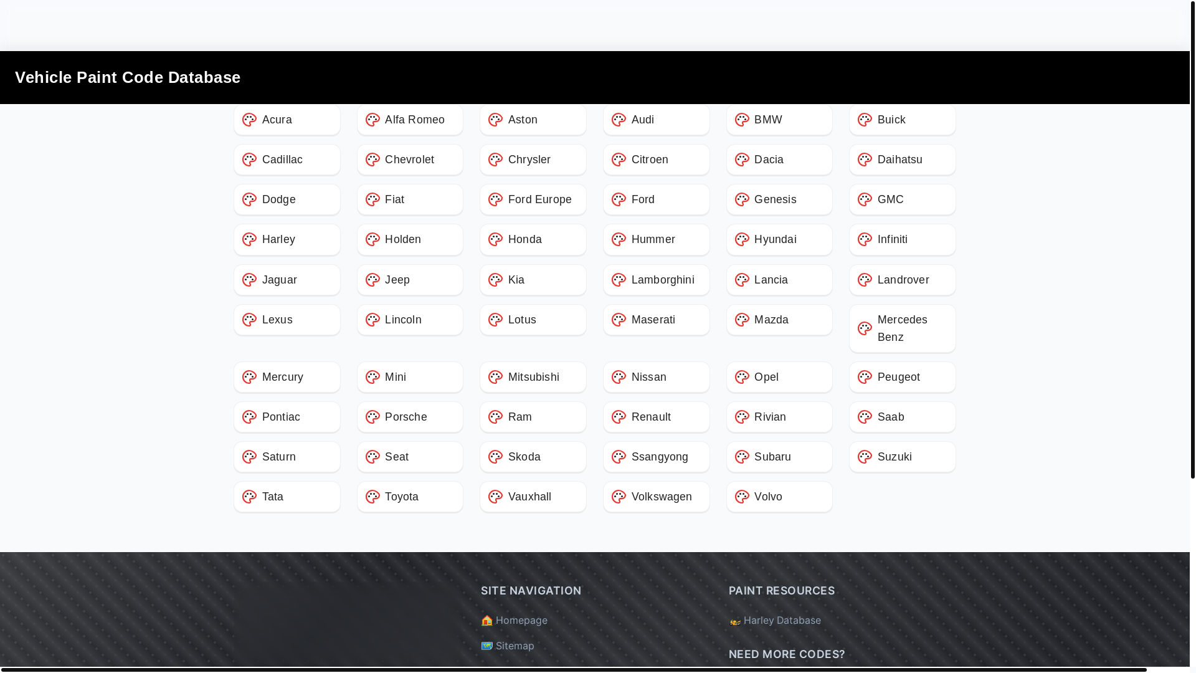This screenshot has height=673, width=1196.
Task: Click the horizontal scrollbar at bottom
Action: 574,670
